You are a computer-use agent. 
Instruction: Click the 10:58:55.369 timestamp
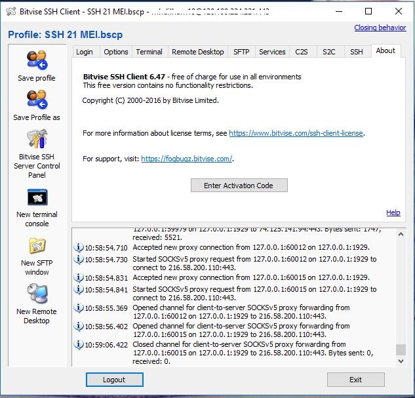(x=106, y=308)
